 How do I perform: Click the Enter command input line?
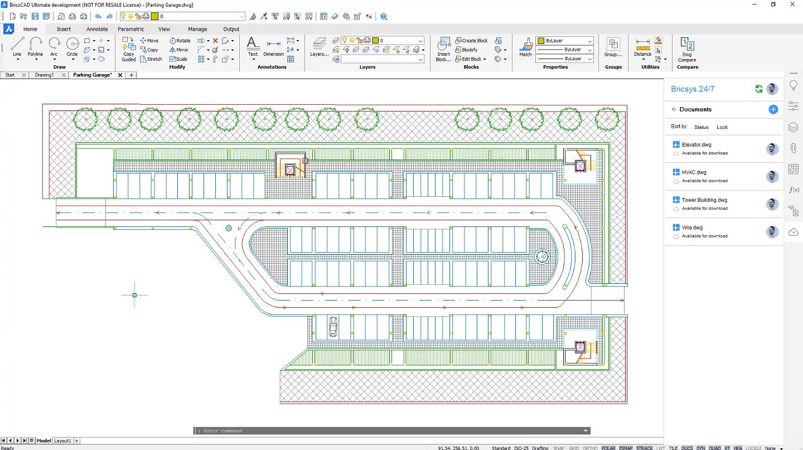click(x=391, y=430)
